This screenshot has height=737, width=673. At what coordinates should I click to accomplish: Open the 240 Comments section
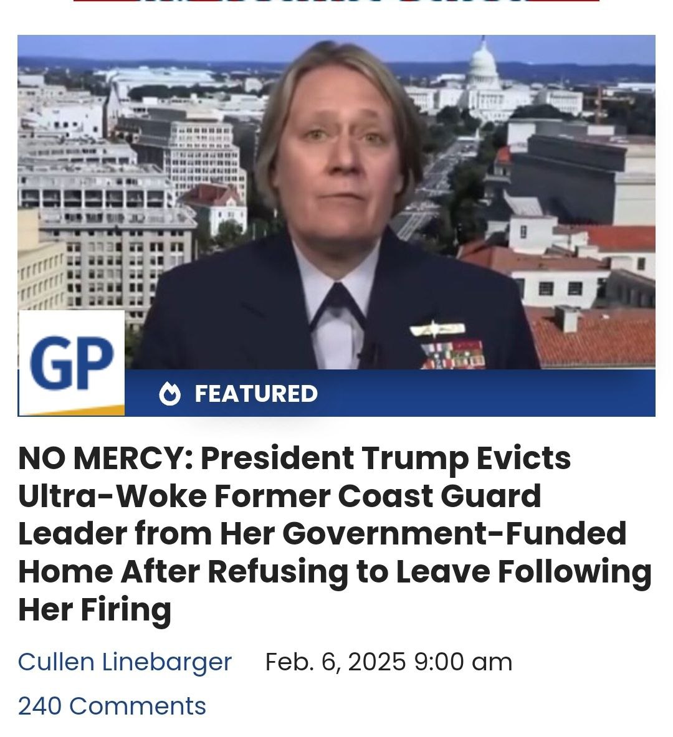pyautogui.click(x=112, y=706)
